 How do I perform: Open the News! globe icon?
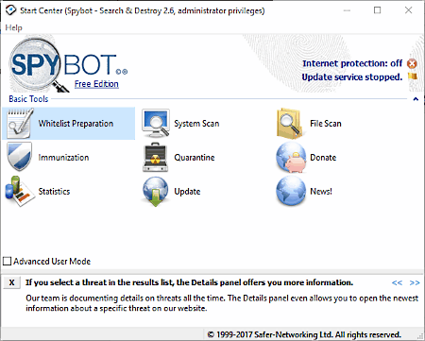click(291, 191)
